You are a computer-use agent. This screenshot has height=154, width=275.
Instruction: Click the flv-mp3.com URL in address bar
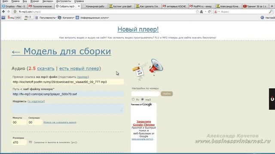pos(30,12)
